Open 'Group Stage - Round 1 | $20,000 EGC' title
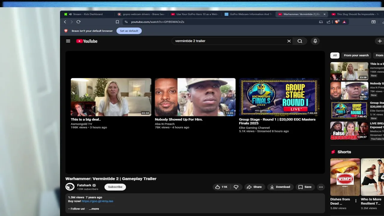The width and height of the screenshot is (384, 216). 277,121
